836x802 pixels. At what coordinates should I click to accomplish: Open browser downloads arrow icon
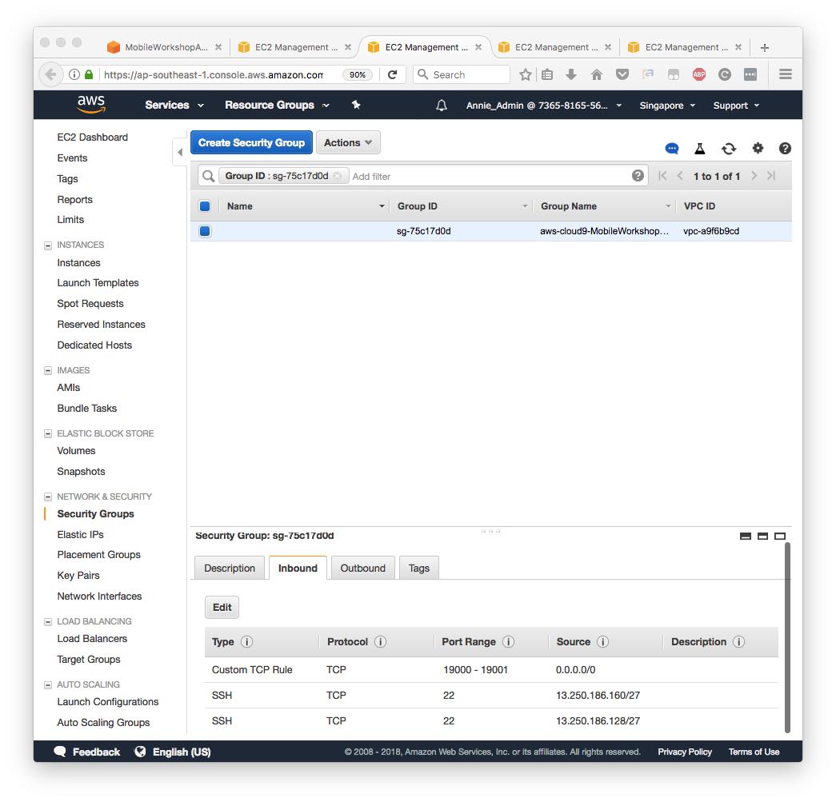571,74
